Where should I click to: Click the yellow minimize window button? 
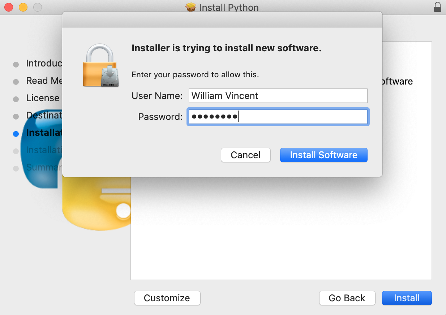(x=23, y=7)
